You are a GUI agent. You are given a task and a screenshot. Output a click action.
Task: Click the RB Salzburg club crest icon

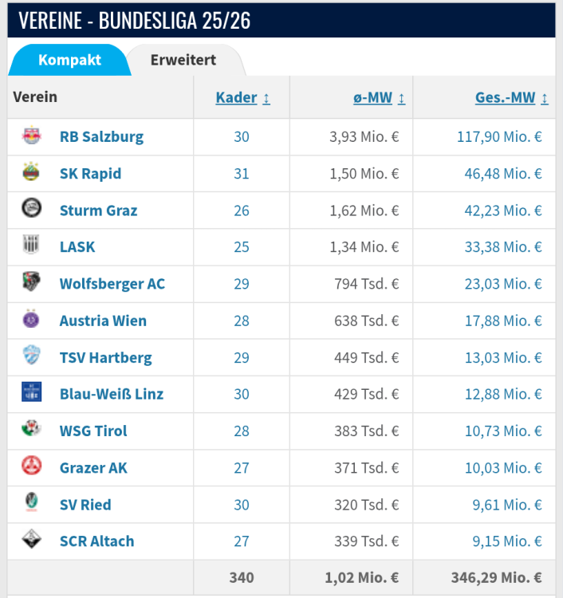click(31, 136)
